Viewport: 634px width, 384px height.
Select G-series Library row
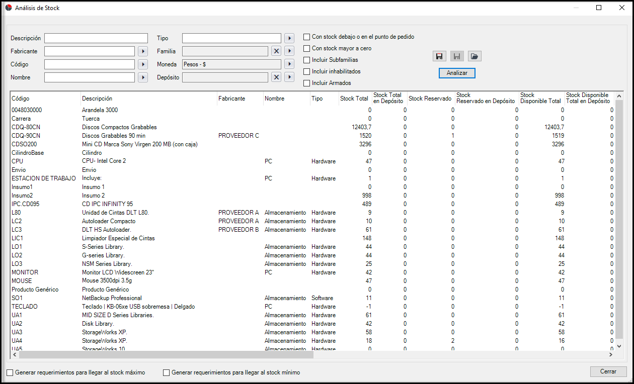pyautogui.click(x=312, y=255)
